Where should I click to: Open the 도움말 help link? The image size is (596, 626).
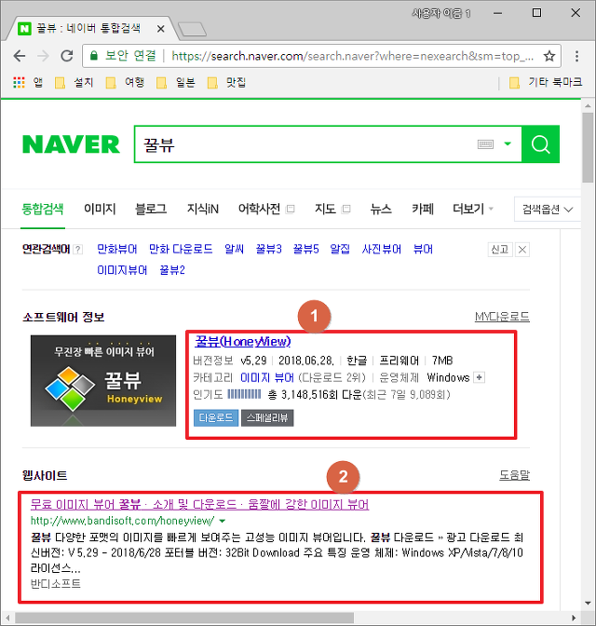pyautogui.click(x=514, y=475)
